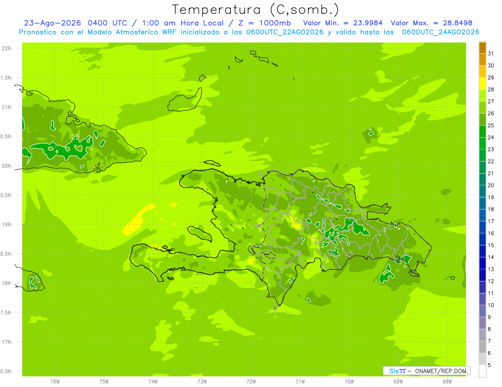This screenshot has height=387, width=502.
Task: Click the 68W longitude axis label
Action: tap(447, 381)
